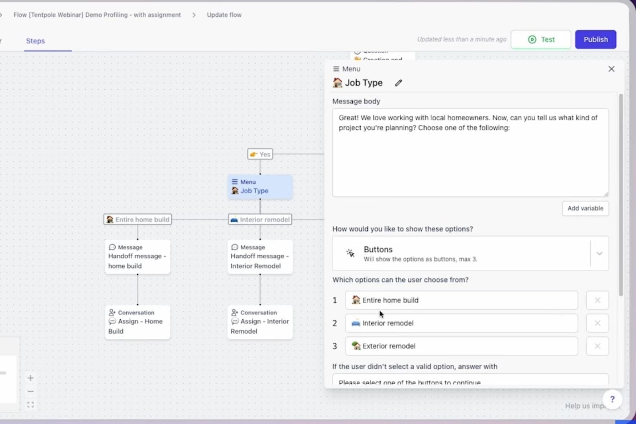Image resolution: width=636 pixels, height=424 pixels.
Task: Click the cursor icon beside Buttons display option
Action: pos(349,253)
